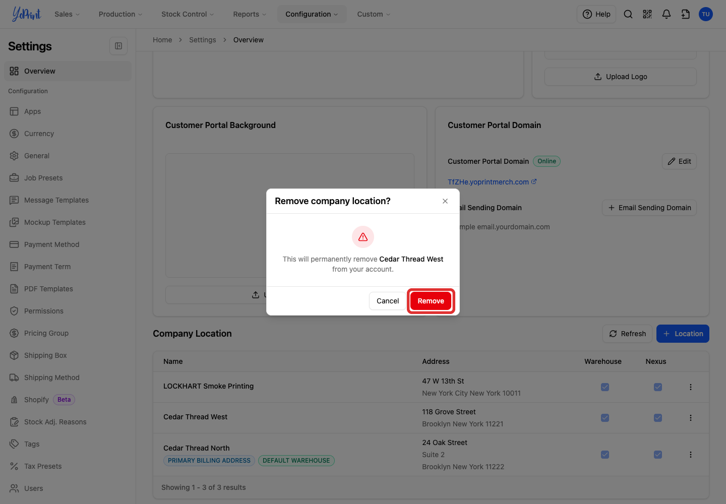Confirm with the red Remove button

(x=431, y=301)
